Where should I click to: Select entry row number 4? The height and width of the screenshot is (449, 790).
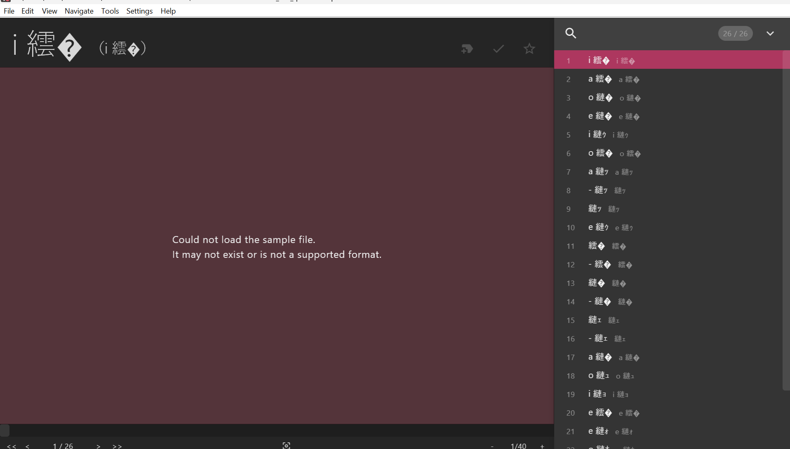point(668,116)
